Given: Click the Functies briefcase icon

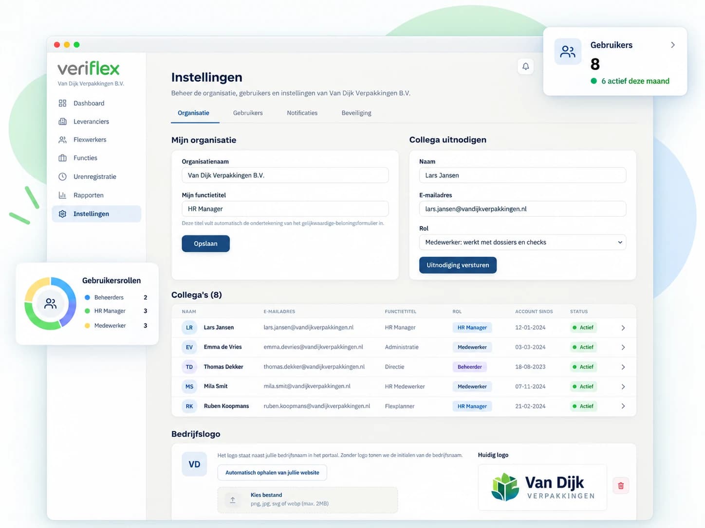Looking at the screenshot, I should (62, 158).
